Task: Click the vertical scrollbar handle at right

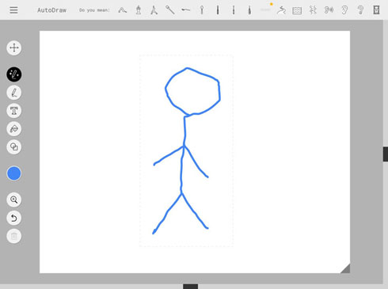Action: [x=386, y=154]
